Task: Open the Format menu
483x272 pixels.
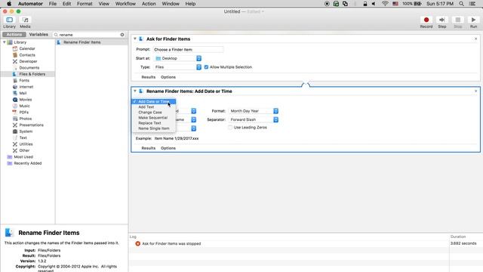Action: (x=85, y=4)
